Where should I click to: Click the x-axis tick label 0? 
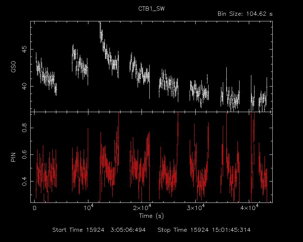35,208
